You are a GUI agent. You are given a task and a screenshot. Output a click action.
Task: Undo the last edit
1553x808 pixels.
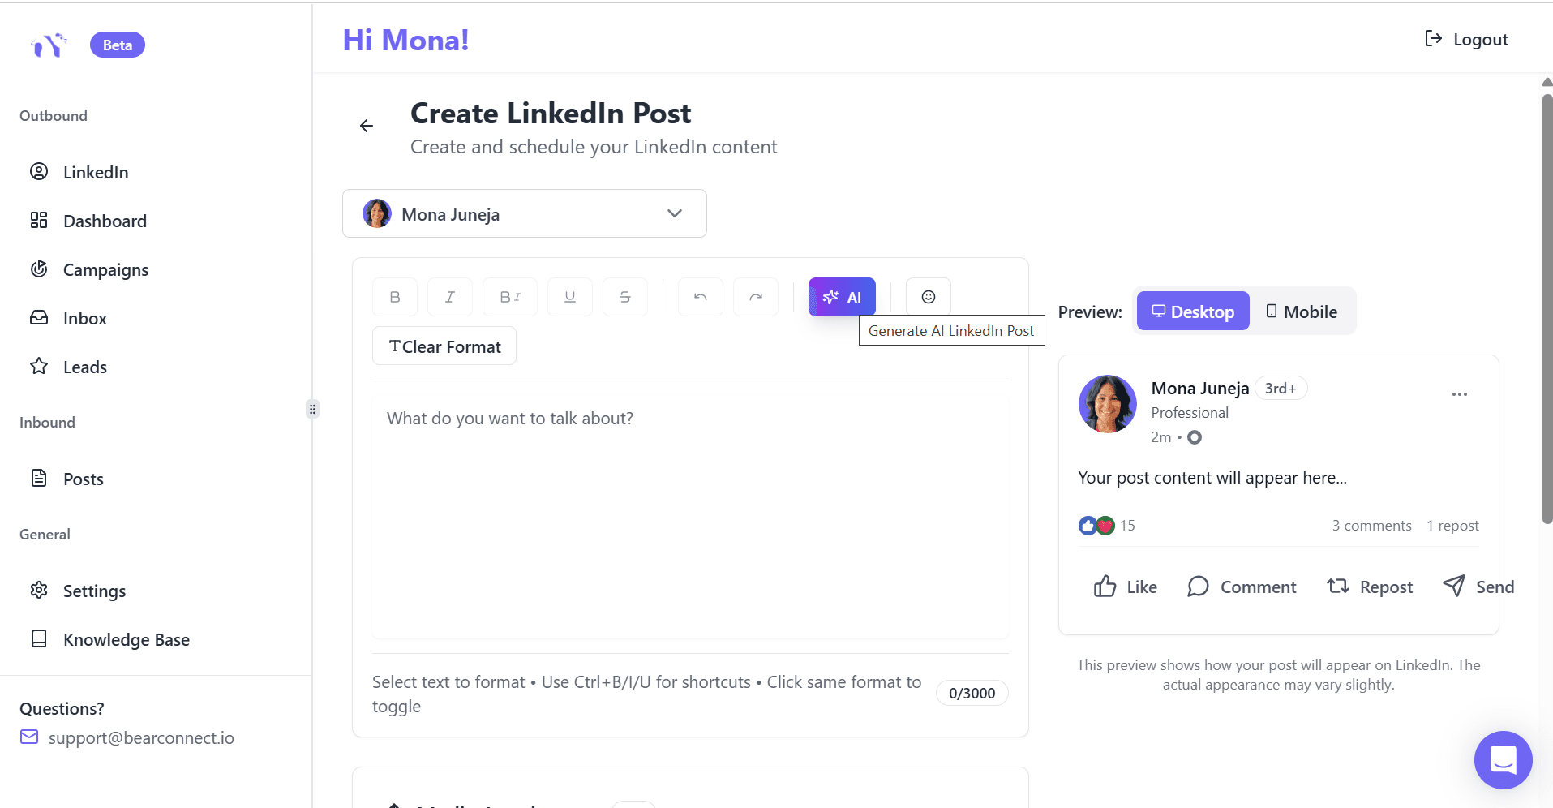(x=700, y=296)
